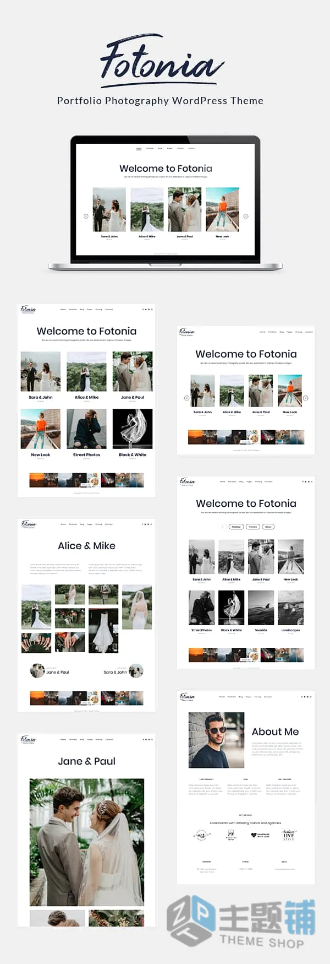Click Fotonia logo in the black-and-white filter mockup
This screenshot has height=964, width=330.
click(x=187, y=481)
